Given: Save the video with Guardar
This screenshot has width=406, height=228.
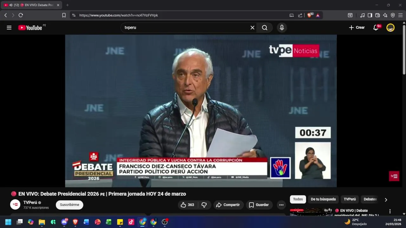Looking at the screenshot, I should tap(259, 205).
